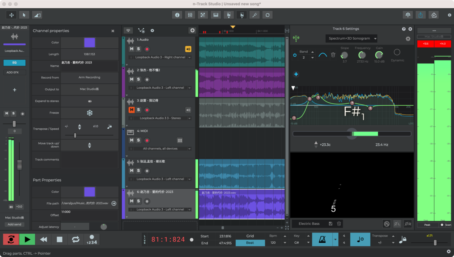The image size is (454, 257).
Task: Select the pointer arrow tool
Action: click(x=24, y=15)
